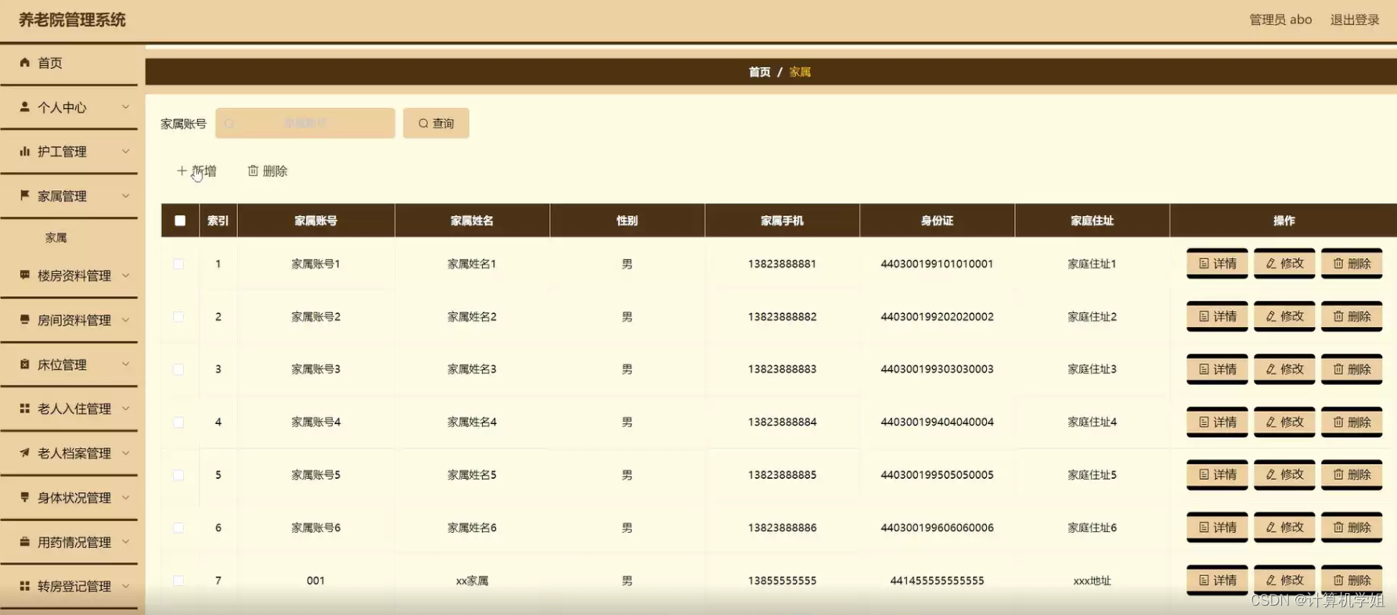Check the checkbox for row 家属账号3
The image size is (1397, 615).
tap(178, 369)
